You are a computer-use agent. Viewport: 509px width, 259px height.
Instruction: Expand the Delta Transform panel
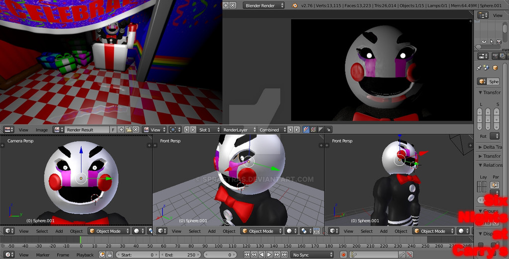click(x=490, y=147)
